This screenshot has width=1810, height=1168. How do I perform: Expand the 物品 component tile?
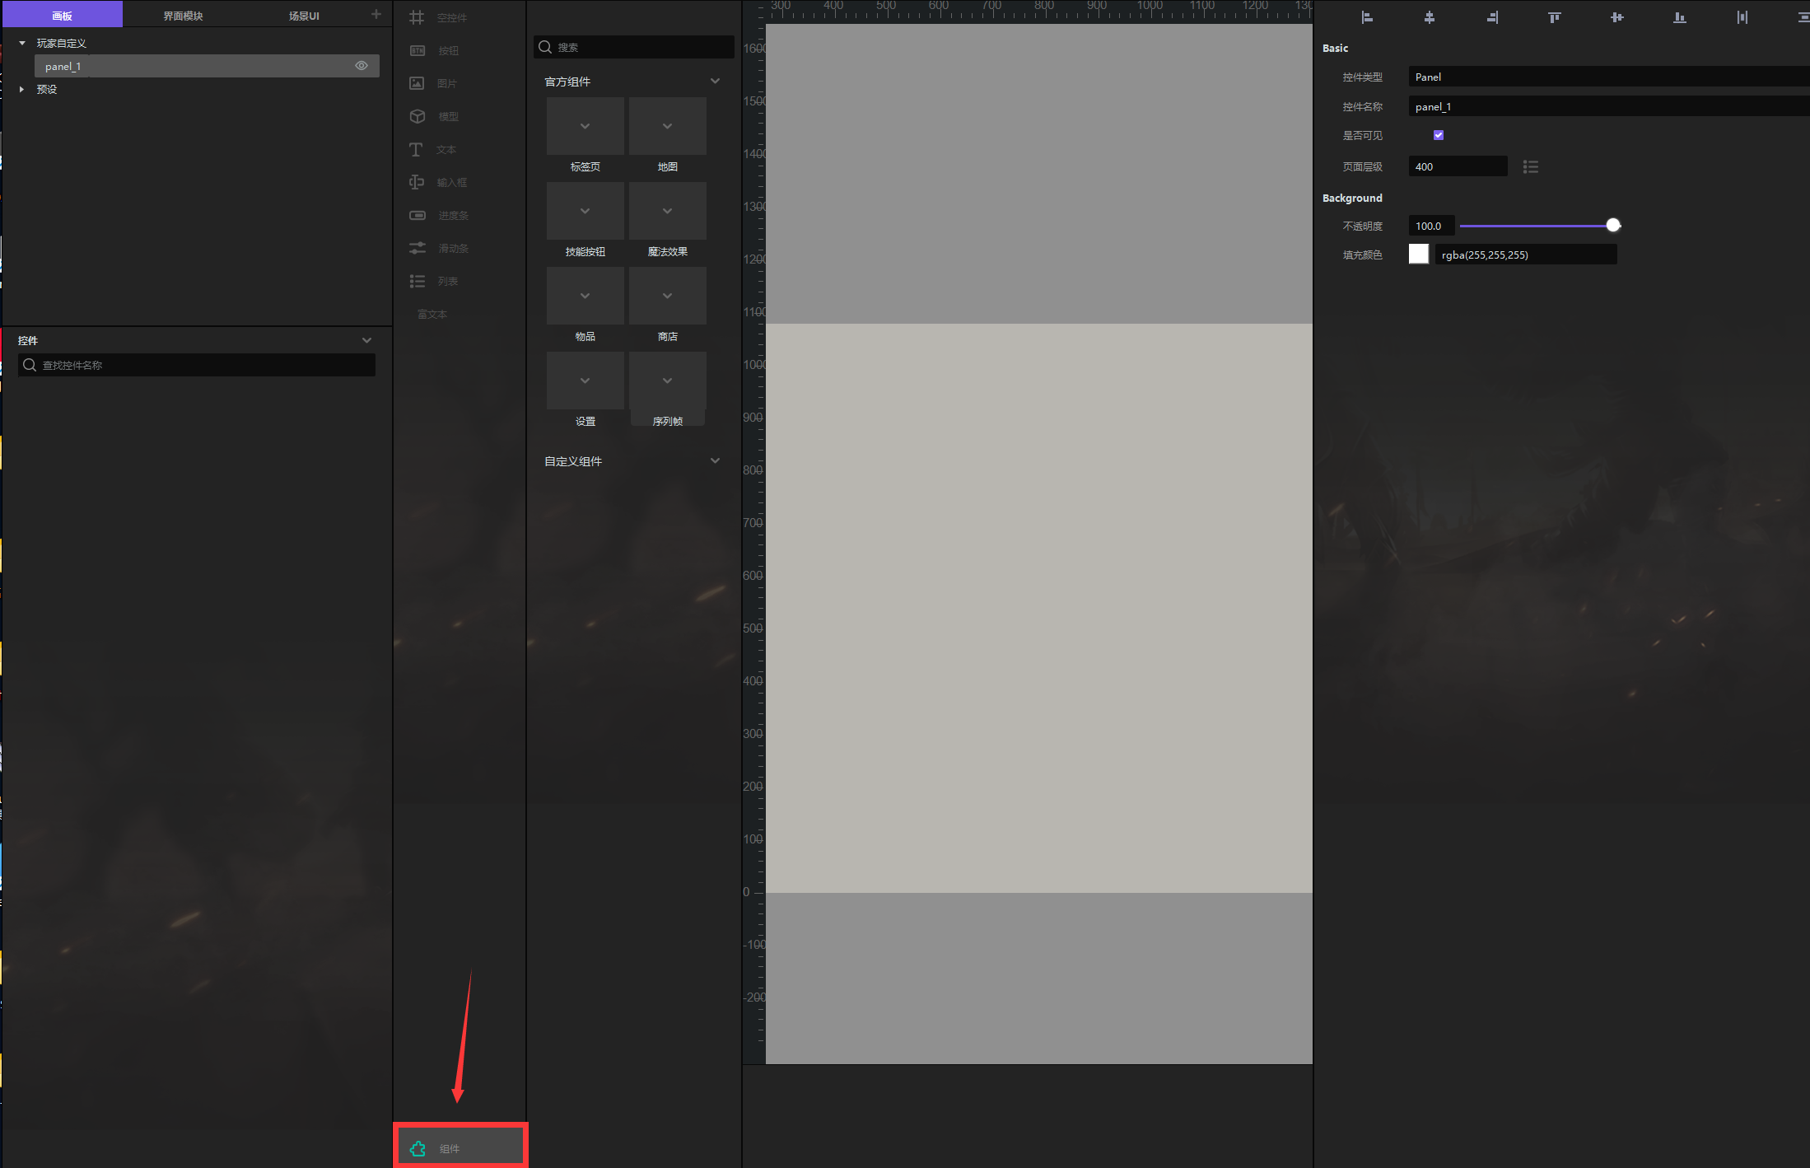tap(585, 296)
